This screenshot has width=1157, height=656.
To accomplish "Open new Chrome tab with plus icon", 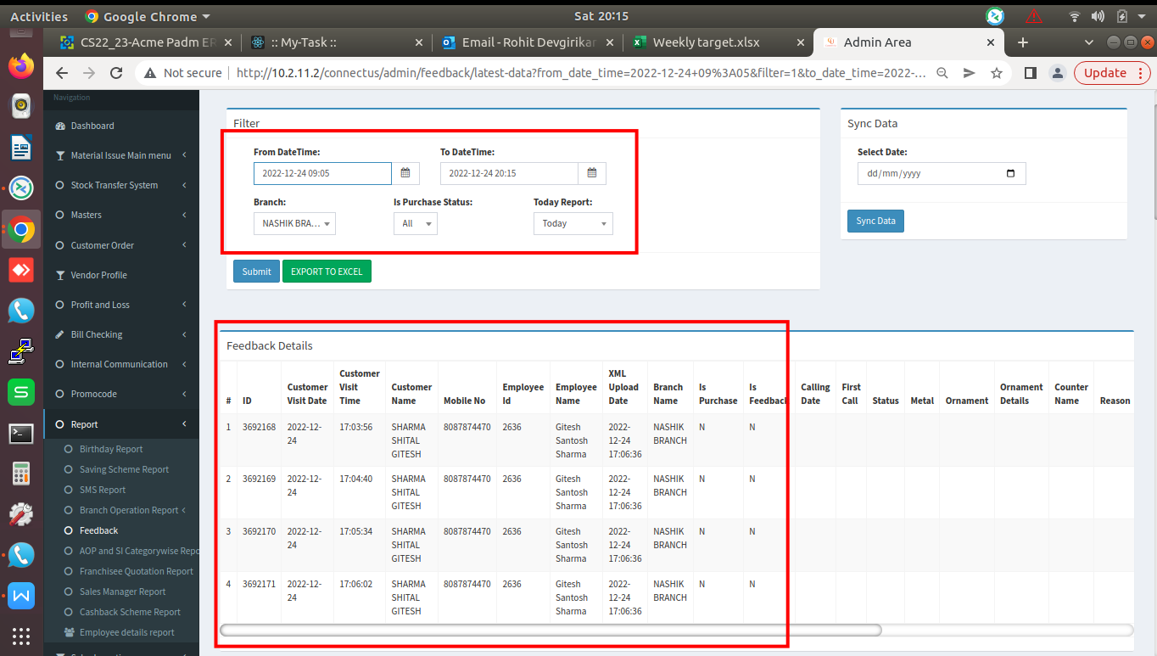I will tap(1023, 42).
